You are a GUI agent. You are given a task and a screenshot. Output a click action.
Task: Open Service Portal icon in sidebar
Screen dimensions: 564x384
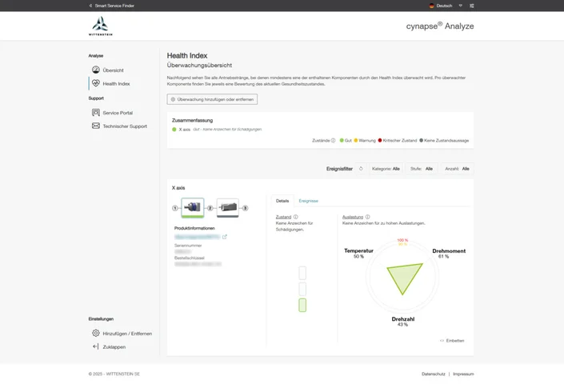[96, 113]
